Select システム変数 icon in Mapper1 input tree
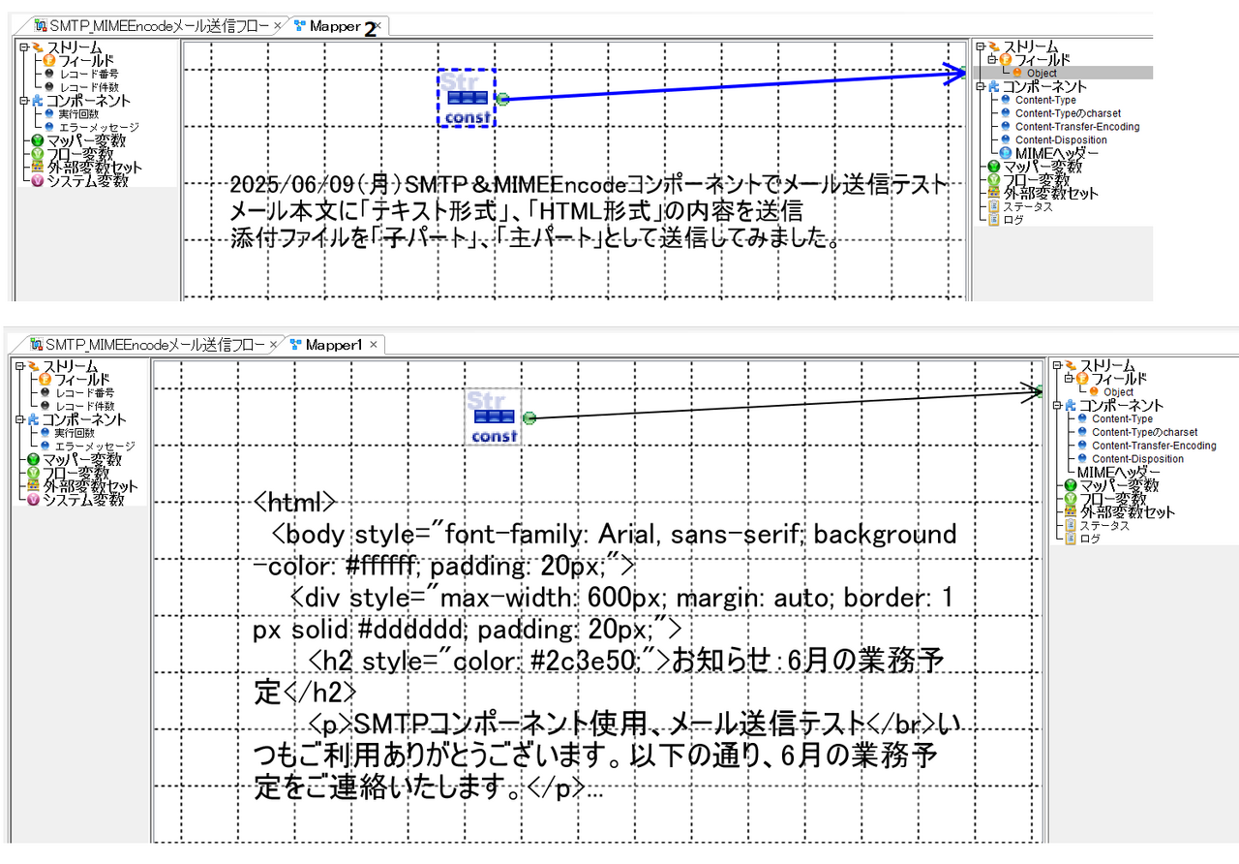This screenshot has height=864, width=1239. pyautogui.click(x=34, y=500)
